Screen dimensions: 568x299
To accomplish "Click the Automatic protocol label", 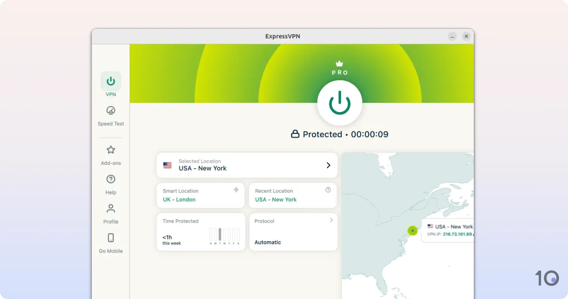I will pyautogui.click(x=268, y=242).
